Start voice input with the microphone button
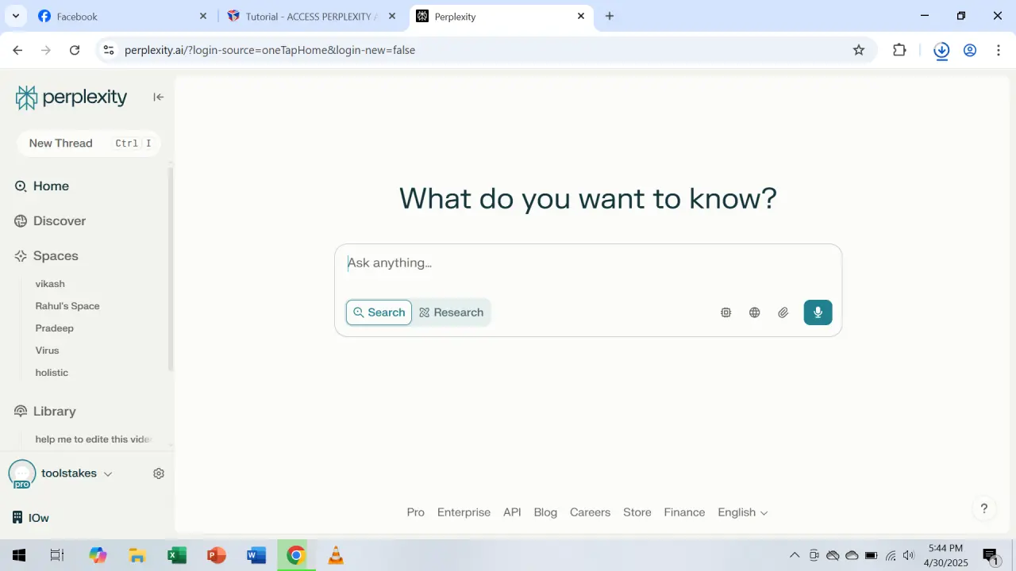The height and width of the screenshot is (571, 1016). (818, 312)
